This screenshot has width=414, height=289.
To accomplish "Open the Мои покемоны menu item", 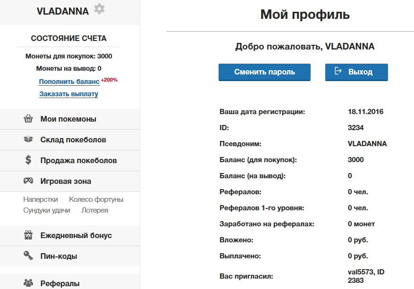I will click(x=68, y=119).
